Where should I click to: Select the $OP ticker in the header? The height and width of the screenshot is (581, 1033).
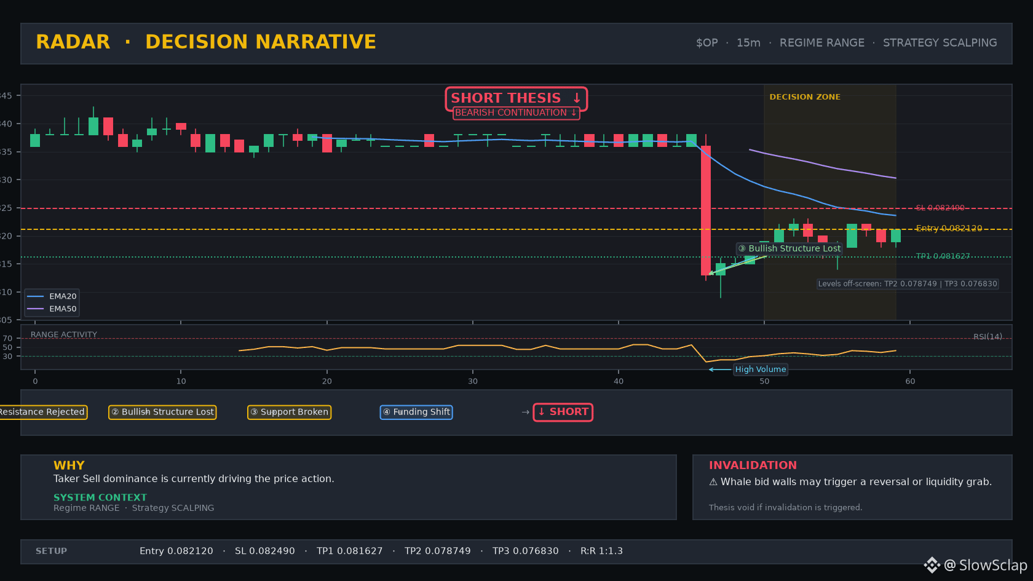(707, 43)
